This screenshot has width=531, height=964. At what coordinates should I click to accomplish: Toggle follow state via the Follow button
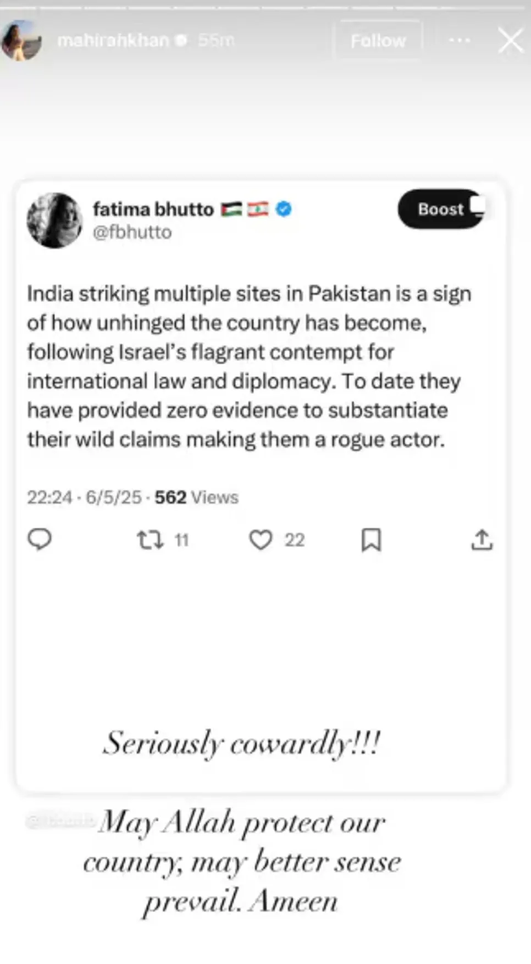pos(378,40)
